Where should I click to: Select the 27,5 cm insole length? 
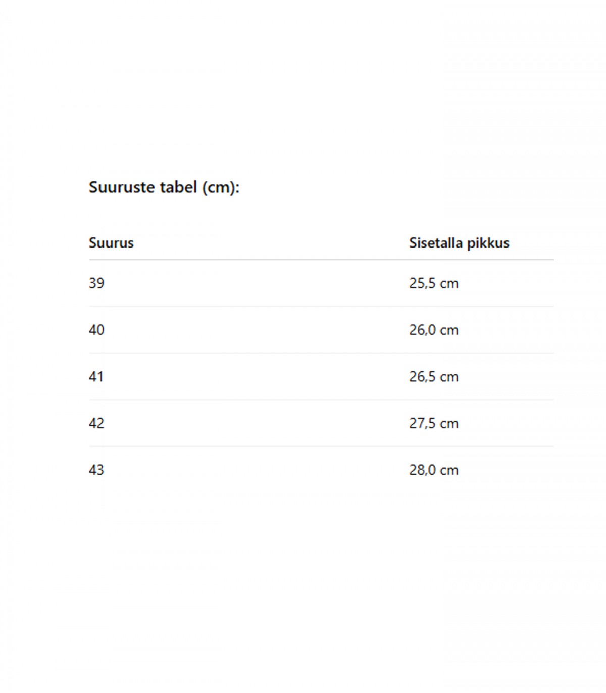tap(434, 423)
